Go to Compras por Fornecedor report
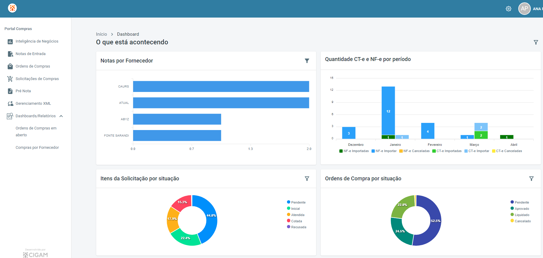This screenshot has height=258, width=543. tap(37, 148)
